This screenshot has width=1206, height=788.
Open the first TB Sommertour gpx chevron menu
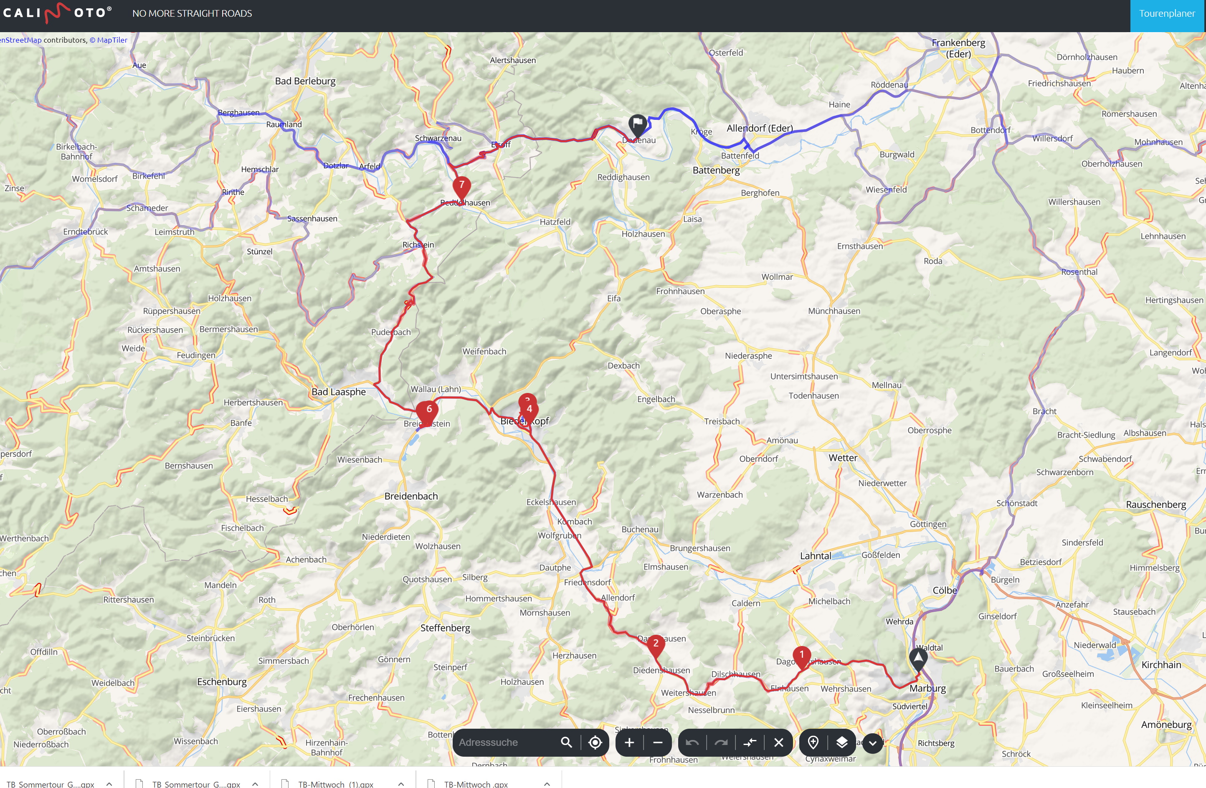point(109,783)
